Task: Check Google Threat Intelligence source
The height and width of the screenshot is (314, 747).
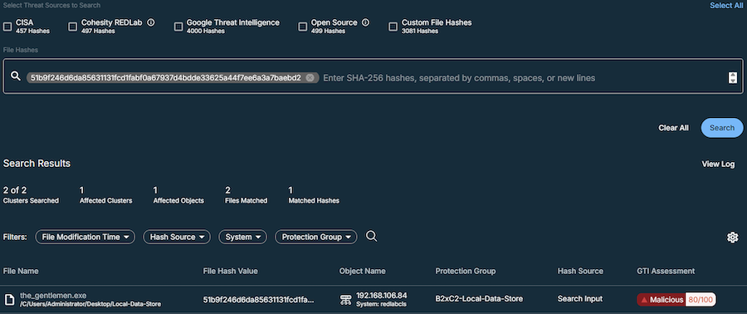Action: click(178, 27)
